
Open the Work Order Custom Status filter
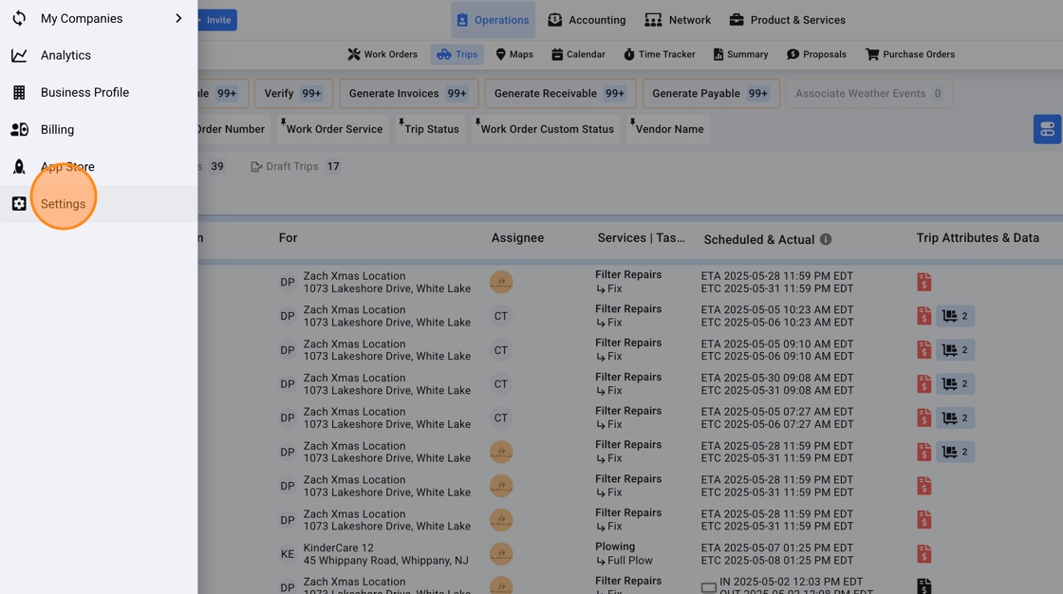pos(546,129)
